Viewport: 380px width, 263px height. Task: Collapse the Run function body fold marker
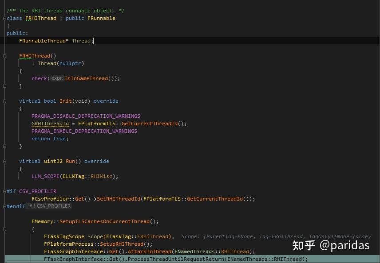pos(4,161)
